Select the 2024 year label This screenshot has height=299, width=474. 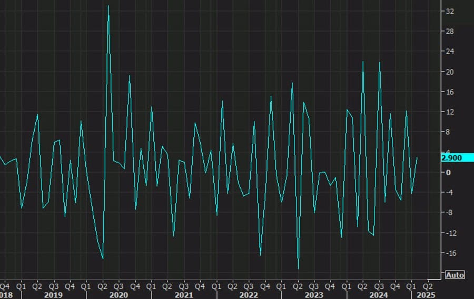point(379,295)
